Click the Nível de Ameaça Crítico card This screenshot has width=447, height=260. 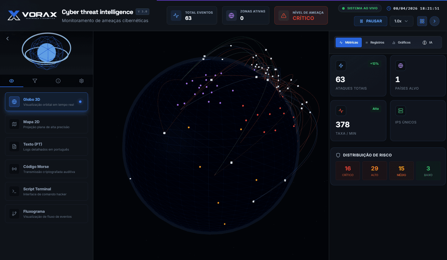pyautogui.click(x=301, y=15)
